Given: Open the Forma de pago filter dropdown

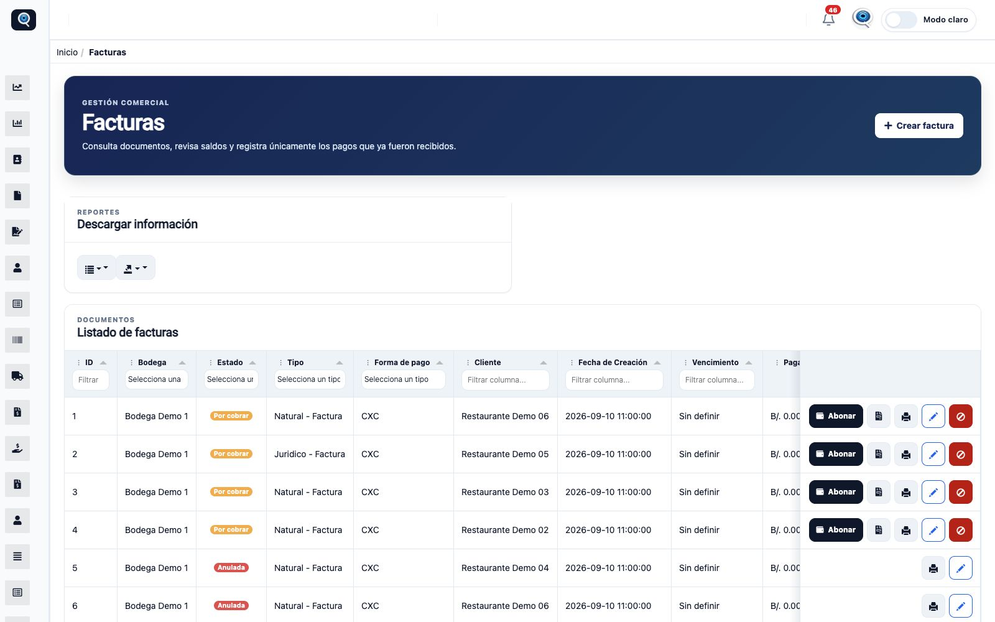Looking at the screenshot, I should coord(404,379).
